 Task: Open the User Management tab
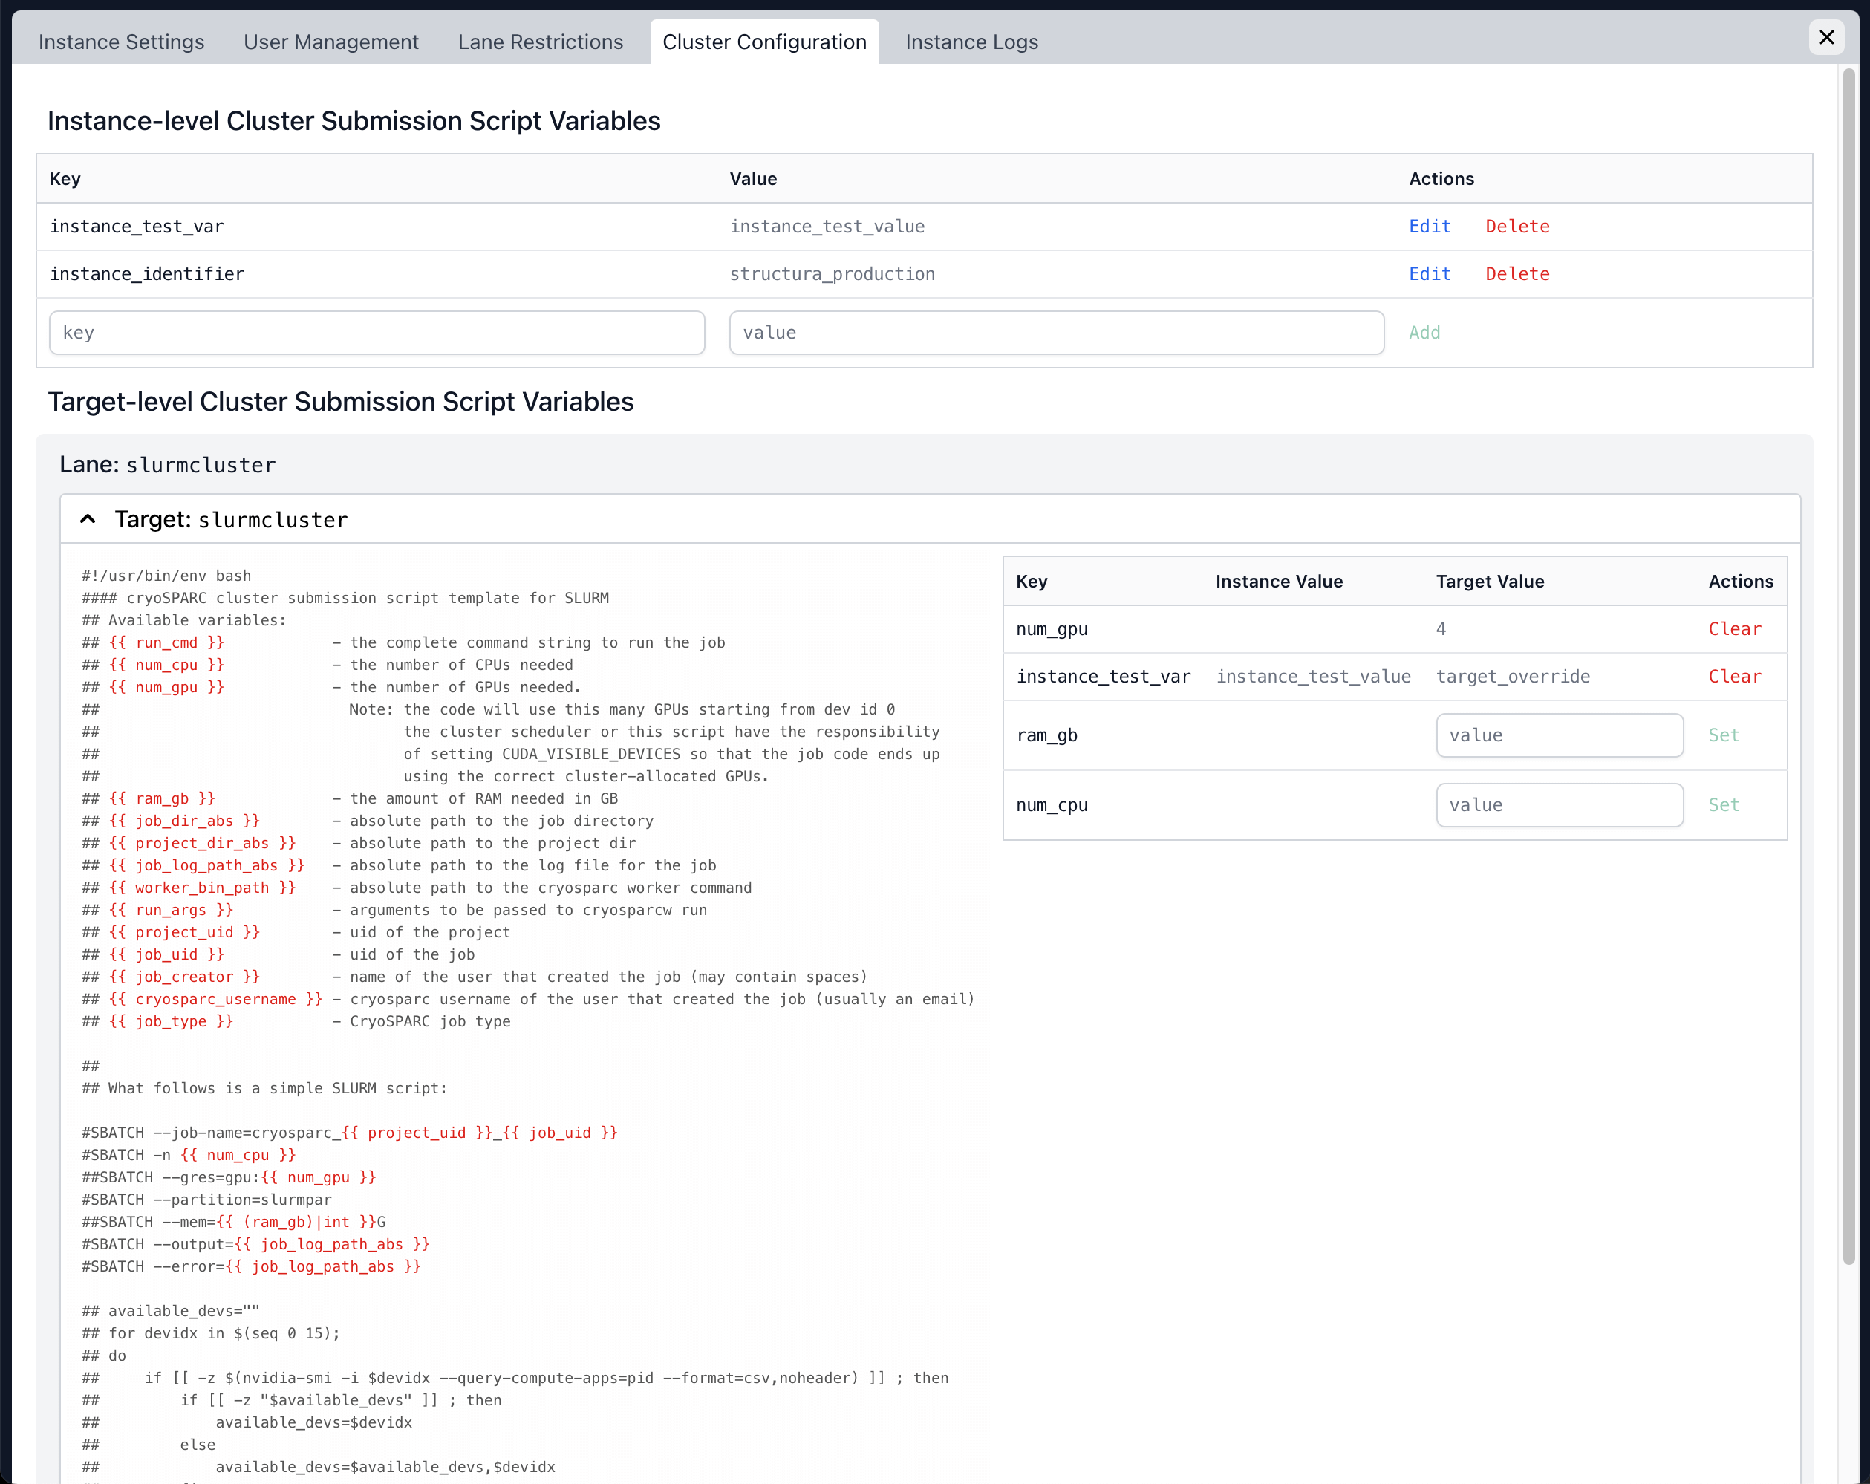[330, 42]
